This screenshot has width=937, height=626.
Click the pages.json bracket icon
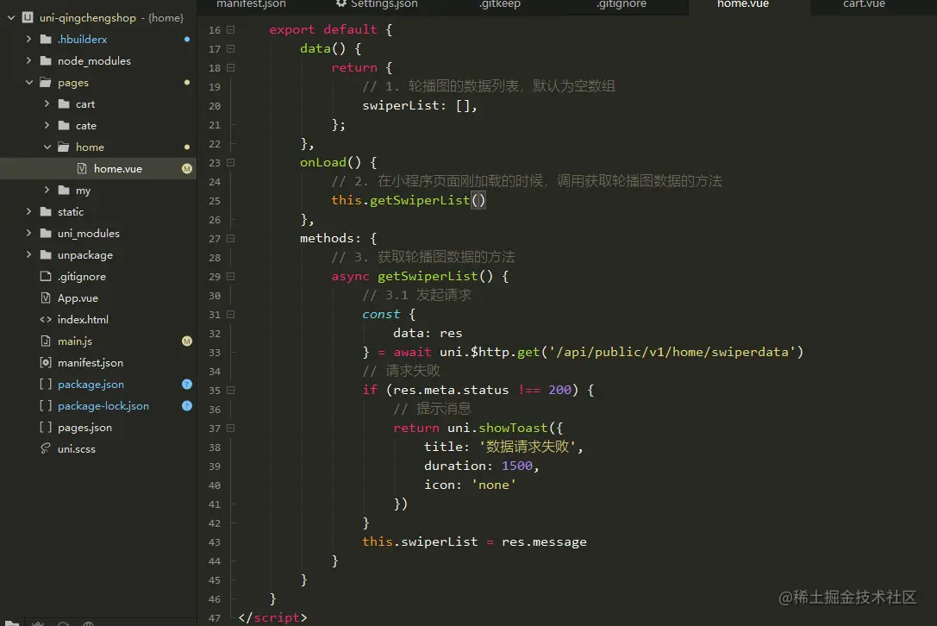46,427
